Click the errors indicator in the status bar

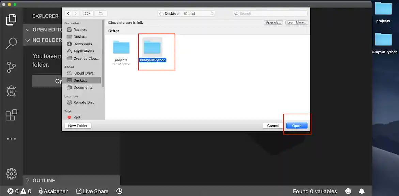click(x=13, y=191)
